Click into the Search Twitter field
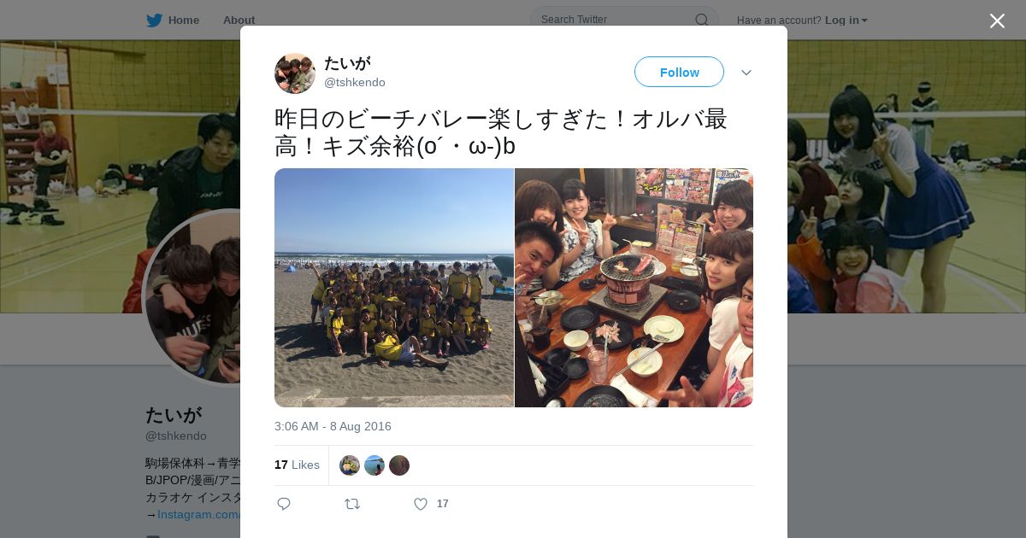 click(x=616, y=20)
